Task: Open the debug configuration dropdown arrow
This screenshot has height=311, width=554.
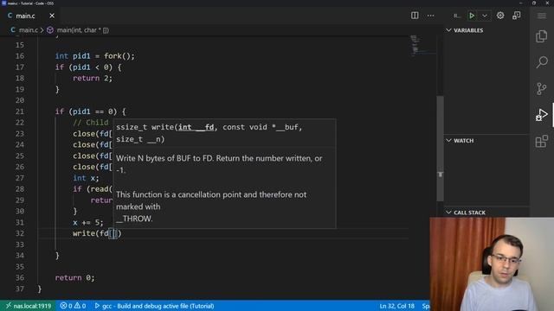Action: click(x=485, y=16)
